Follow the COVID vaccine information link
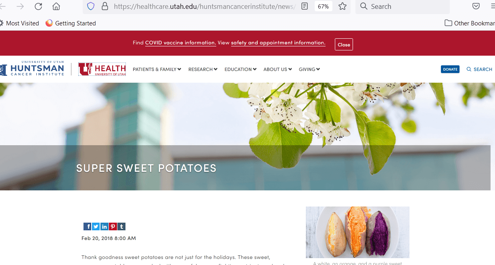The height and width of the screenshot is (265, 495). (180, 43)
